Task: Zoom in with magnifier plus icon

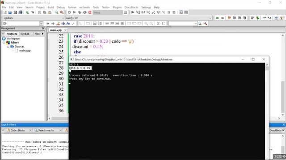Action: tap(146, 24)
